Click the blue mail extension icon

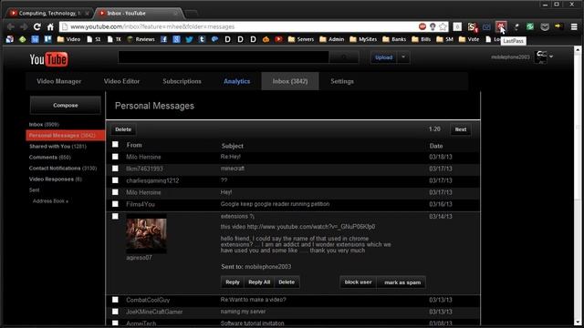tap(486, 26)
